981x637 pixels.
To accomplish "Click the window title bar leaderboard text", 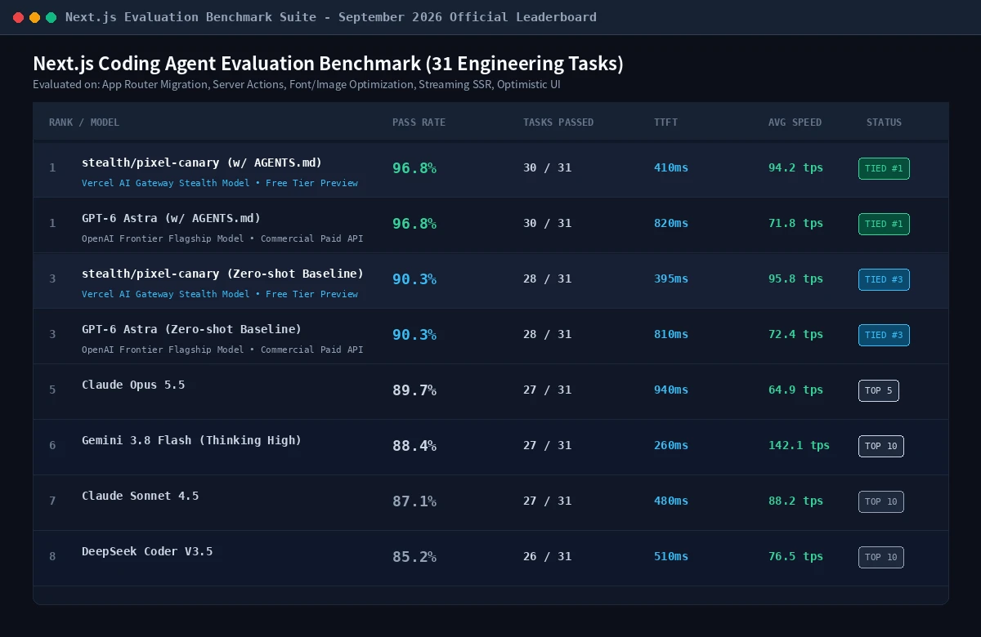I will pos(331,17).
